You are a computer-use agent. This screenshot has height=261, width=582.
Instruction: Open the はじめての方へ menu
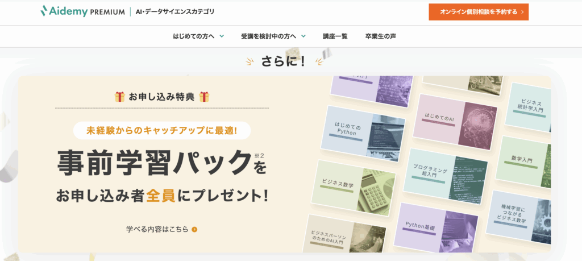pos(193,36)
